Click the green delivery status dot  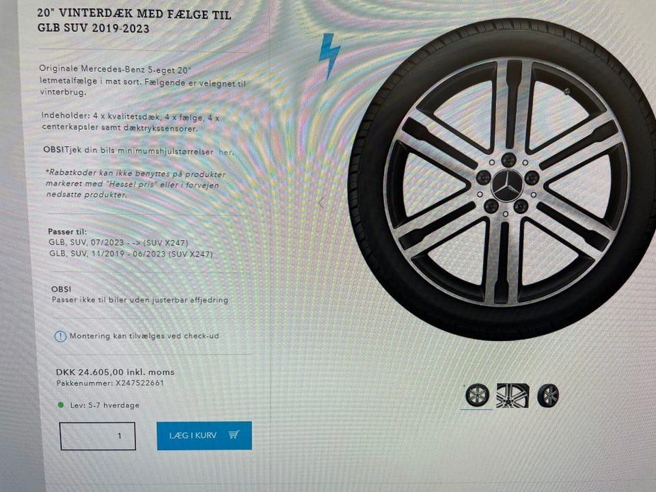click(61, 405)
